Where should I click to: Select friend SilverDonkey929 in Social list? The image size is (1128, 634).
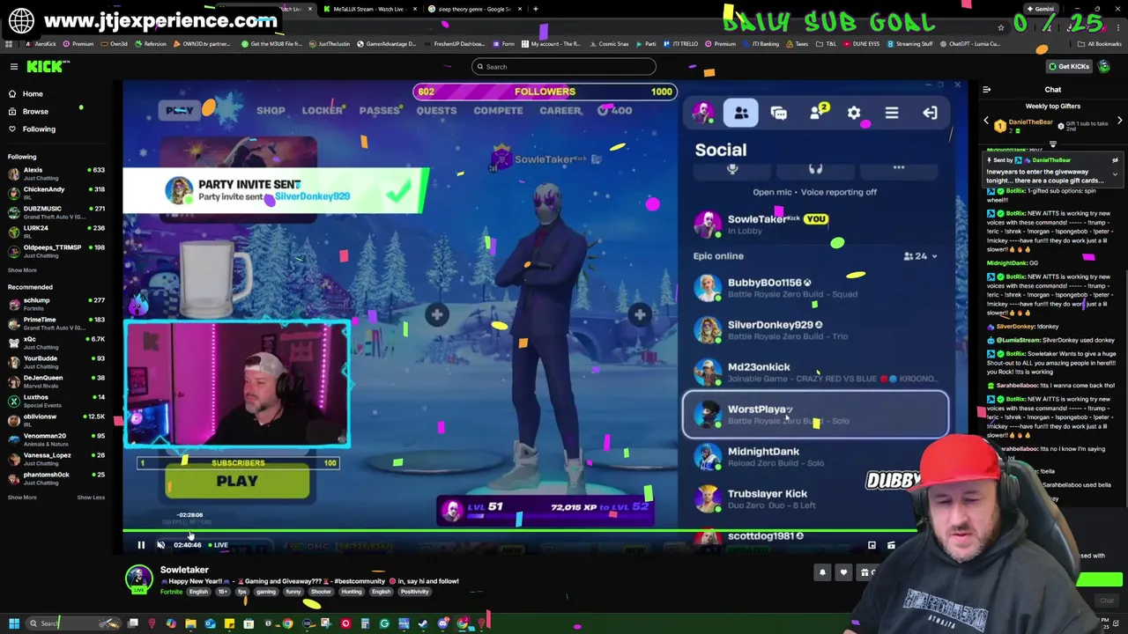pos(815,330)
